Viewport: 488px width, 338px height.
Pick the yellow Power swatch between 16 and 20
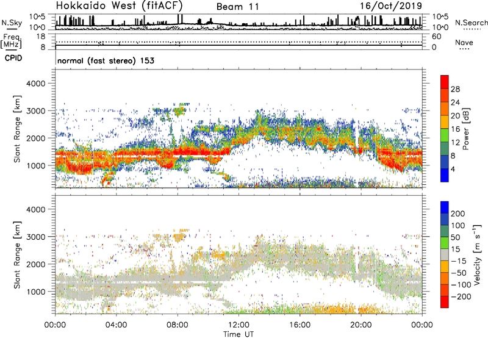click(445, 122)
